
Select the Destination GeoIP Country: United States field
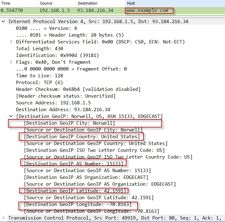coord(82,137)
